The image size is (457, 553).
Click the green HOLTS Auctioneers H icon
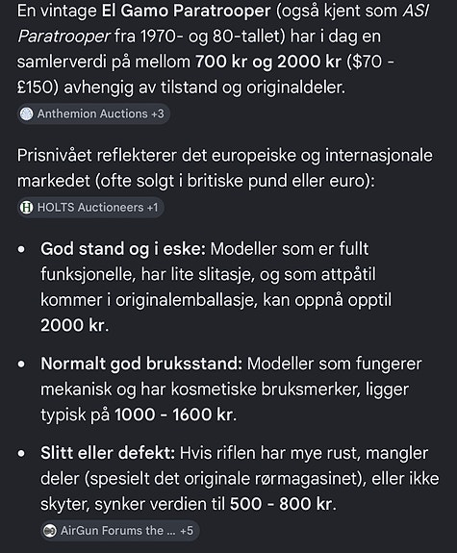[27, 208]
